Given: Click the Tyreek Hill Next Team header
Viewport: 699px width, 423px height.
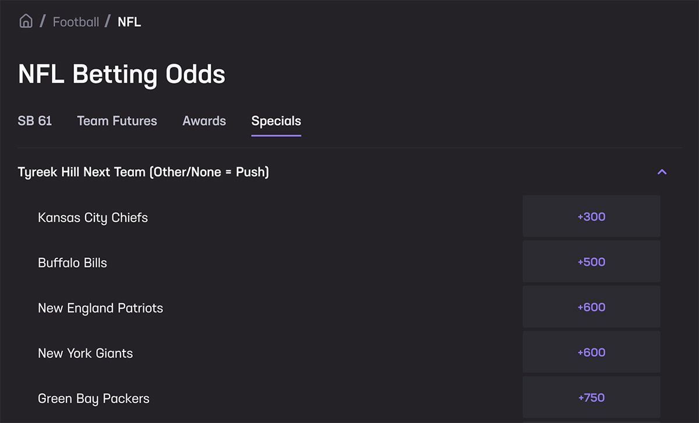Looking at the screenshot, I should [143, 172].
